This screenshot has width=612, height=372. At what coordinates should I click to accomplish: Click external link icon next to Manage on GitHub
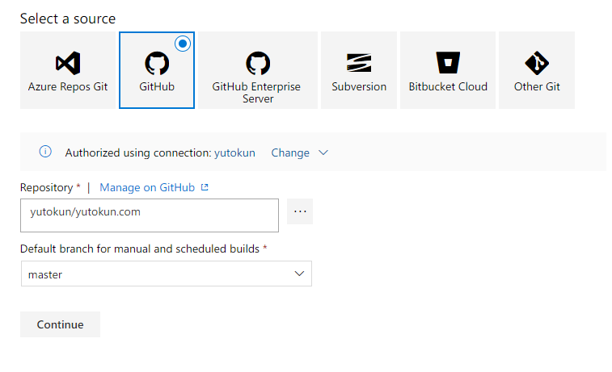(x=205, y=187)
